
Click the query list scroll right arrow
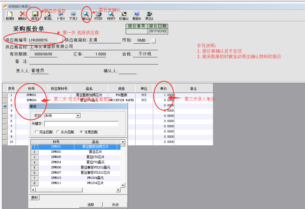pos(118,190)
